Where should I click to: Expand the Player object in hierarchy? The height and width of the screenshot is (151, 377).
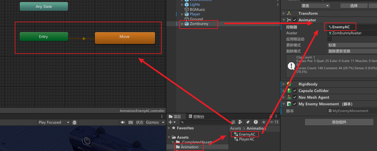pyautogui.click(x=182, y=14)
